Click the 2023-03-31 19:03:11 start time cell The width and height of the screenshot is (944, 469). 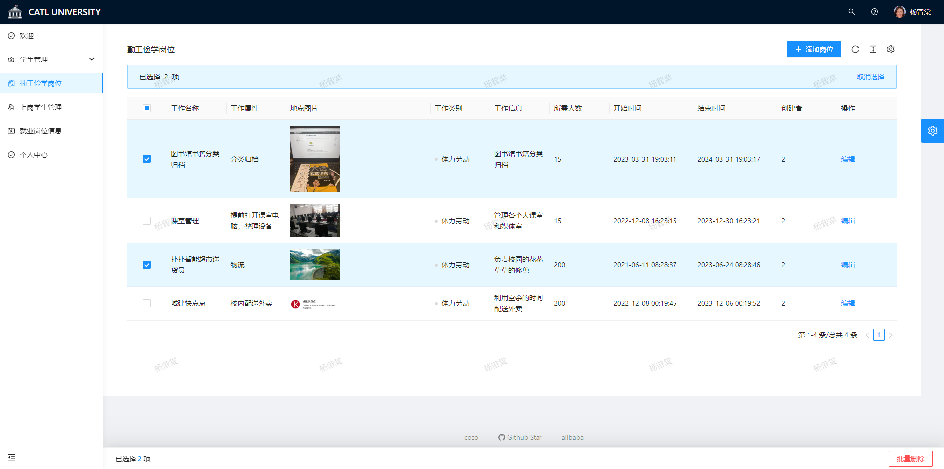click(645, 159)
